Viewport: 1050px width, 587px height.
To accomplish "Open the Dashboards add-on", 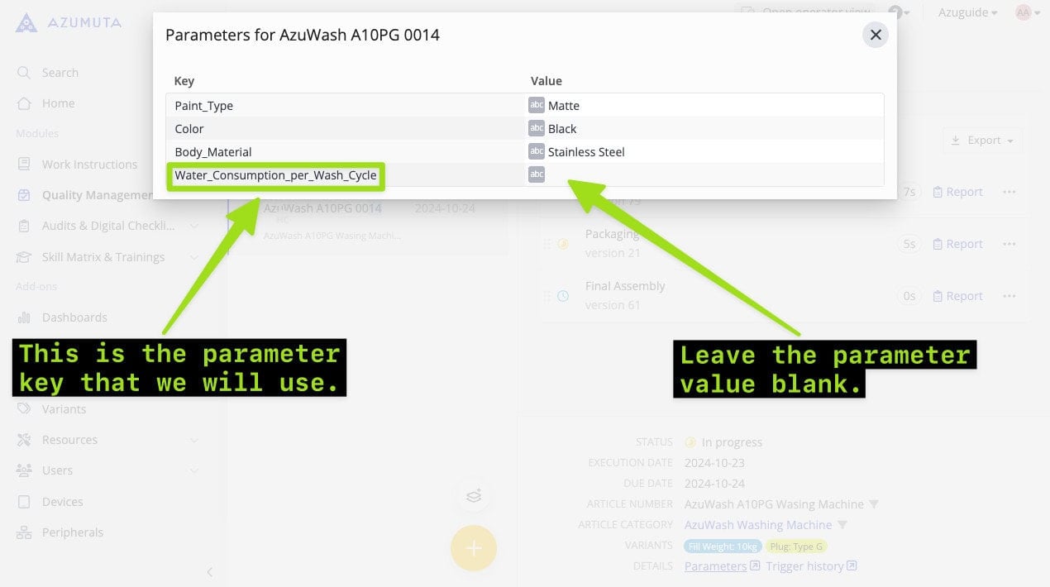I will [x=74, y=317].
